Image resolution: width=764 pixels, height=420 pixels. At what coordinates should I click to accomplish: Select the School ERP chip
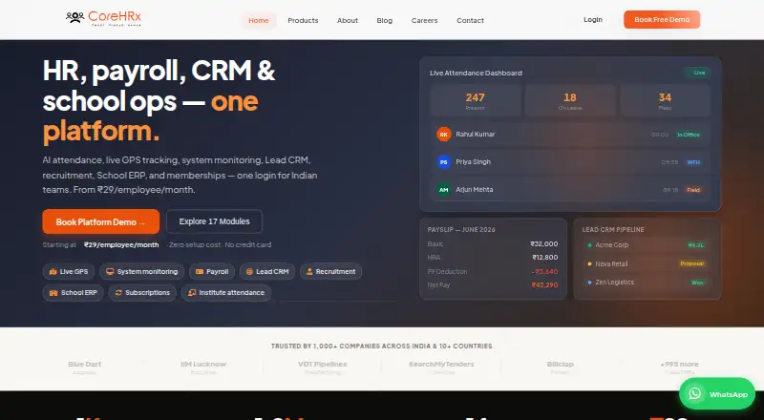74,292
